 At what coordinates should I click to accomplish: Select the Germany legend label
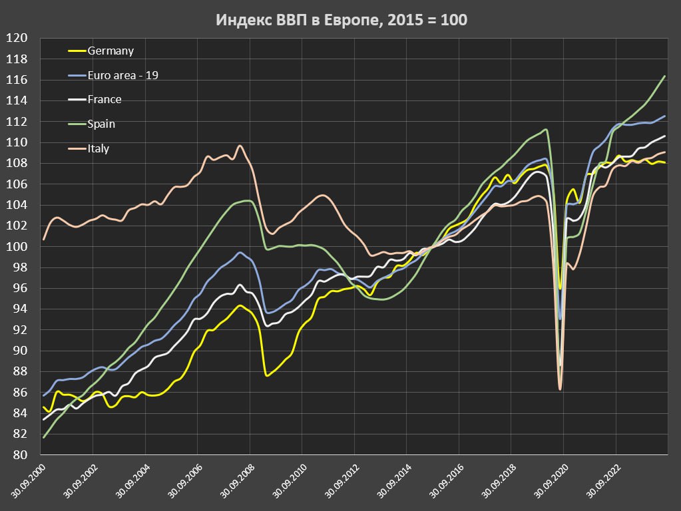point(111,51)
